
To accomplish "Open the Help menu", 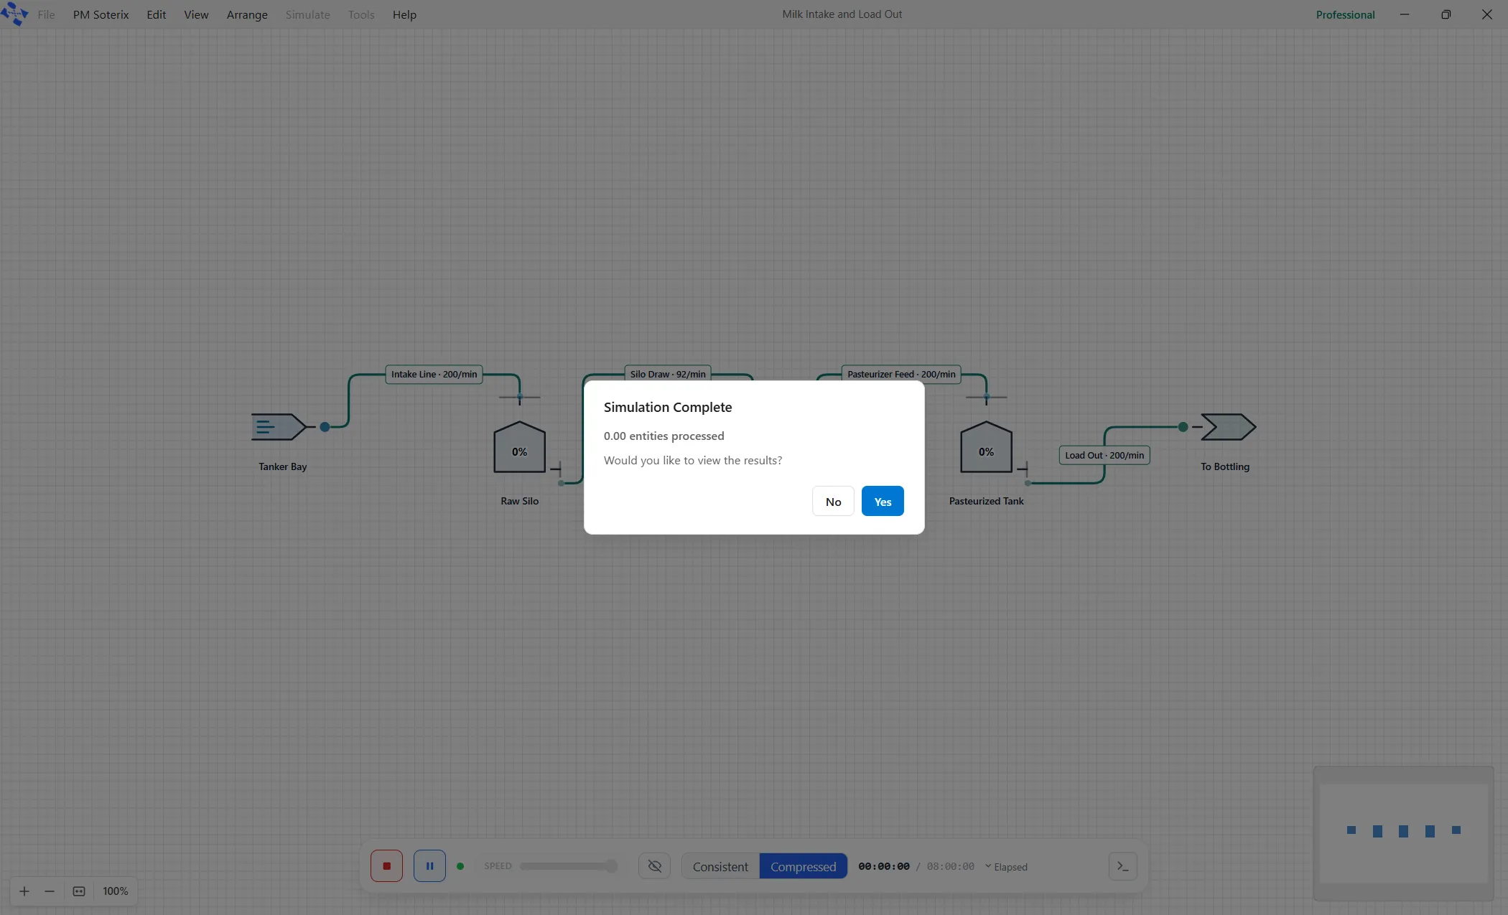I will pos(404,14).
